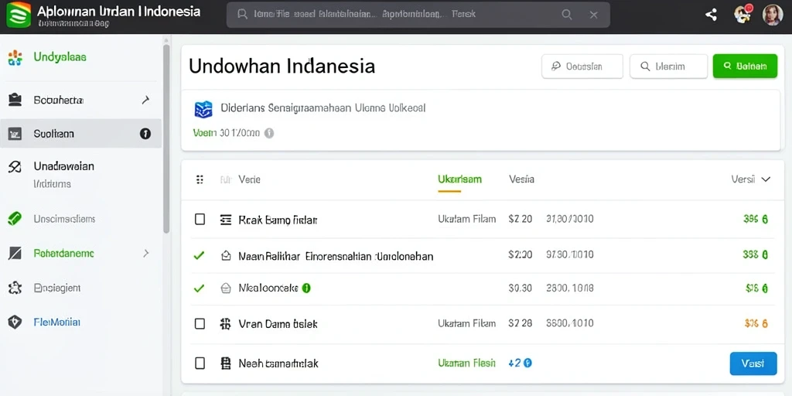The width and height of the screenshot is (792, 396).
Task: Click the green Balnan button
Action: point(745,67)
